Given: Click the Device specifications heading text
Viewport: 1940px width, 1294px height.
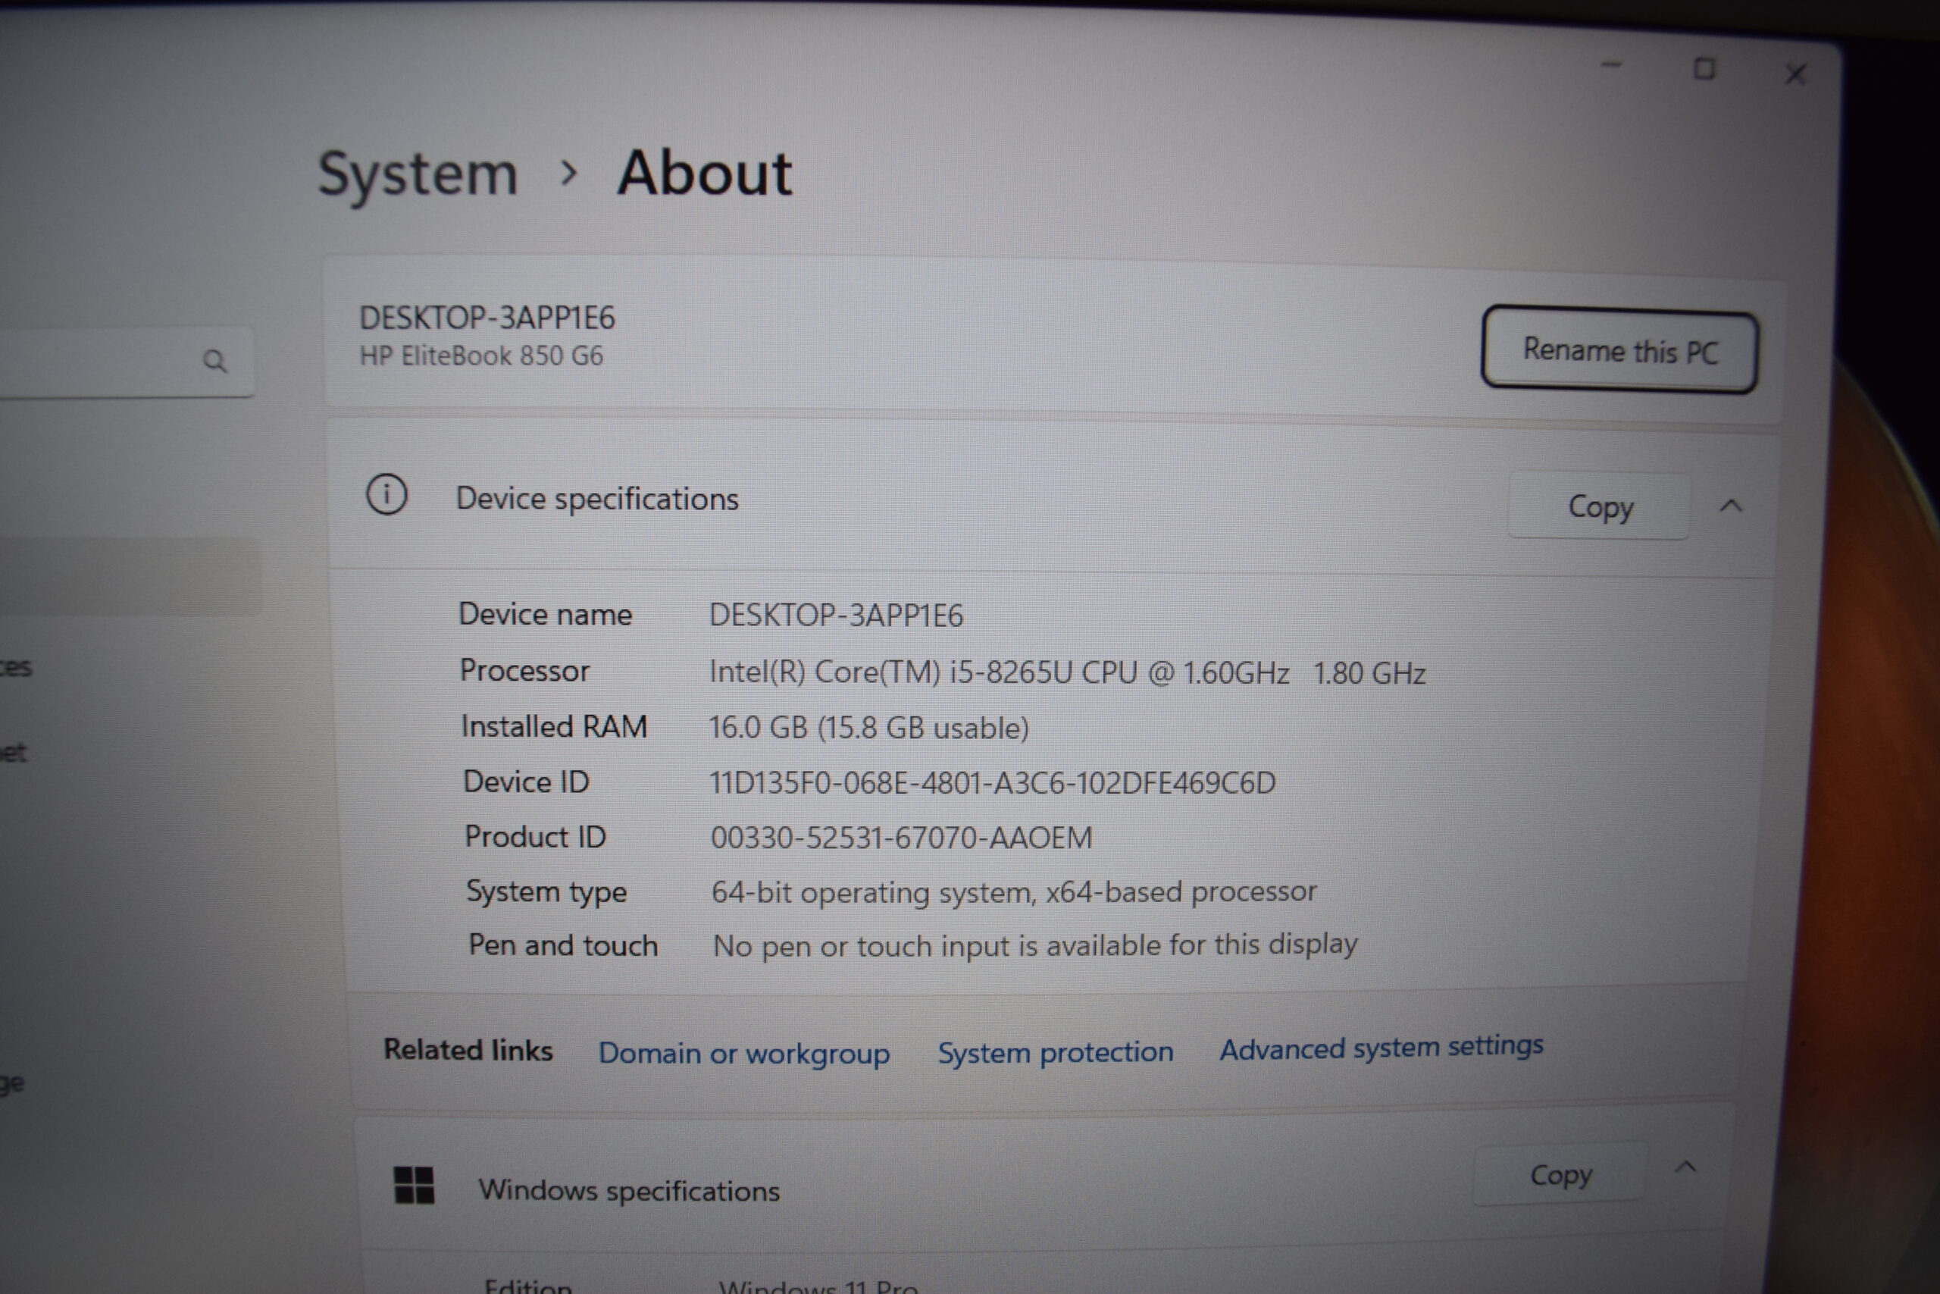Looking at the screenshot, I should coord(597,500).
